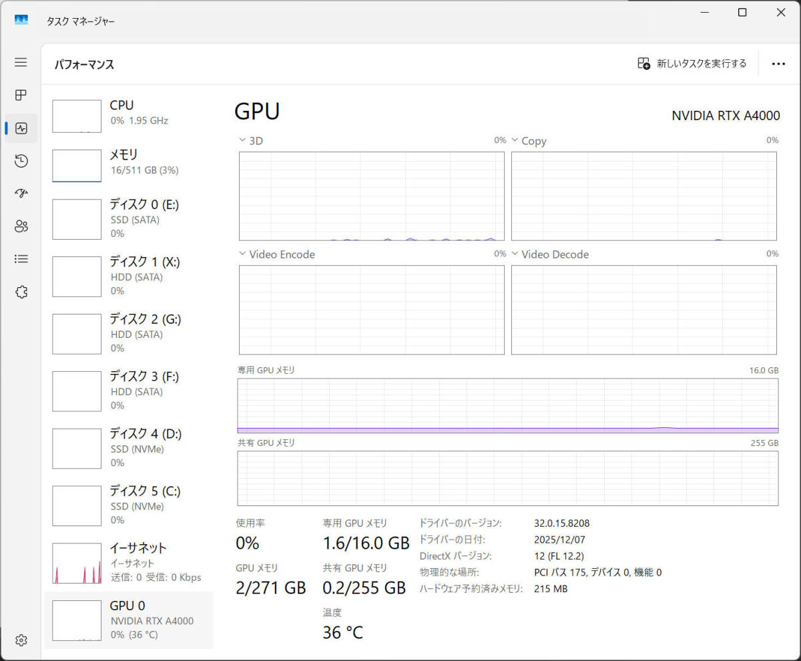801x661 pixels.
Task: Click the Video Decode graph area
Action: click(x=644, y=310)
